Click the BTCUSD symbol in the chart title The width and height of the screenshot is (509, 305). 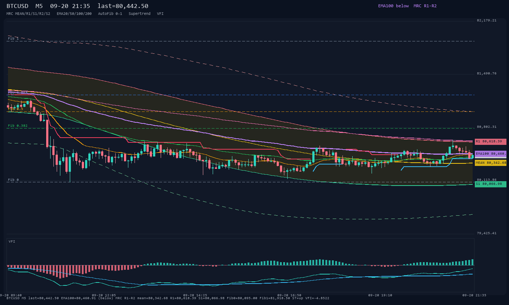coord(17,6)
